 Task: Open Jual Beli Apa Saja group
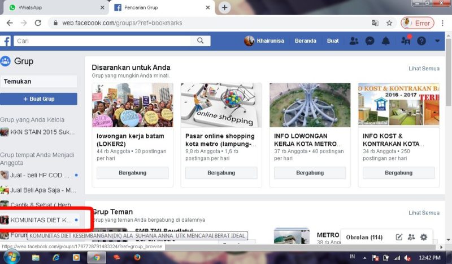click(38, 190)
